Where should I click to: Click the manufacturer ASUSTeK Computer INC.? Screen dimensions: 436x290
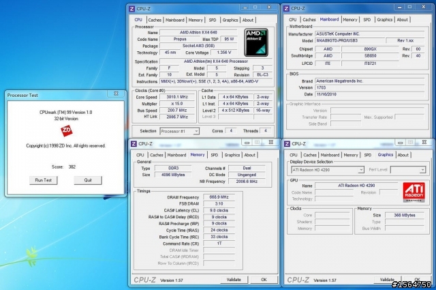pos(370,34)
